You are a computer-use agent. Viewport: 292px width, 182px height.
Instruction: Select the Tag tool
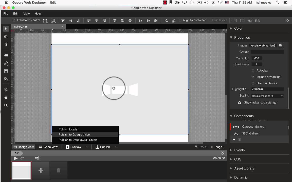click(6, 55)
